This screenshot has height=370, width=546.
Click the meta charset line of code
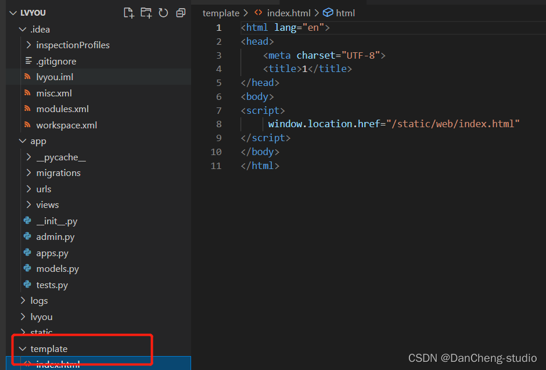click(x=324, y=55)
